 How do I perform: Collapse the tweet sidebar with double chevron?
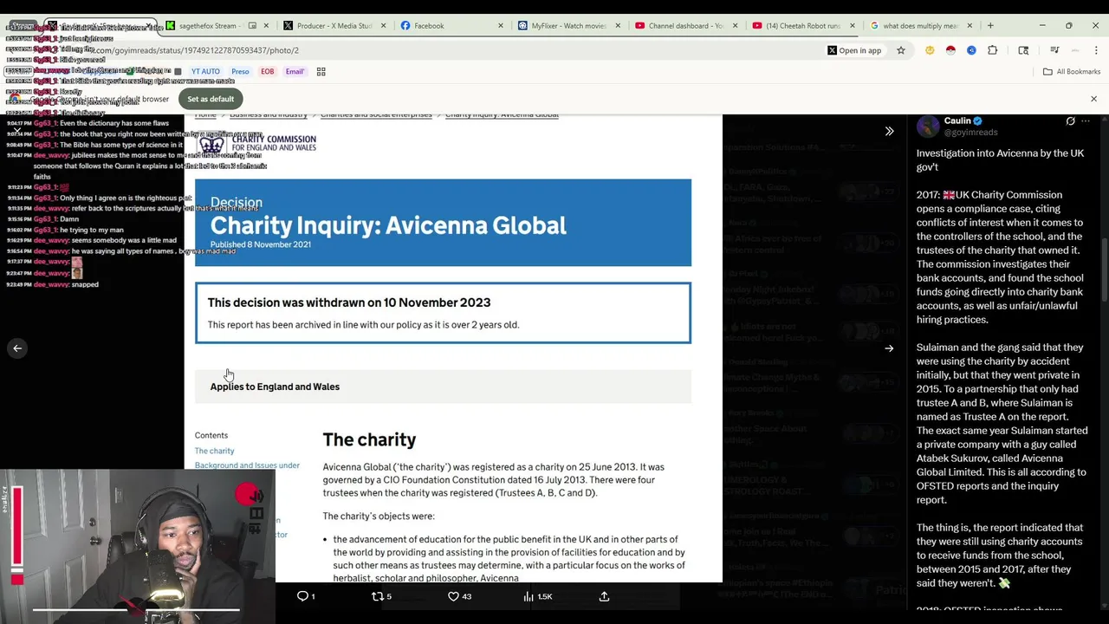[x=889, y=132]
